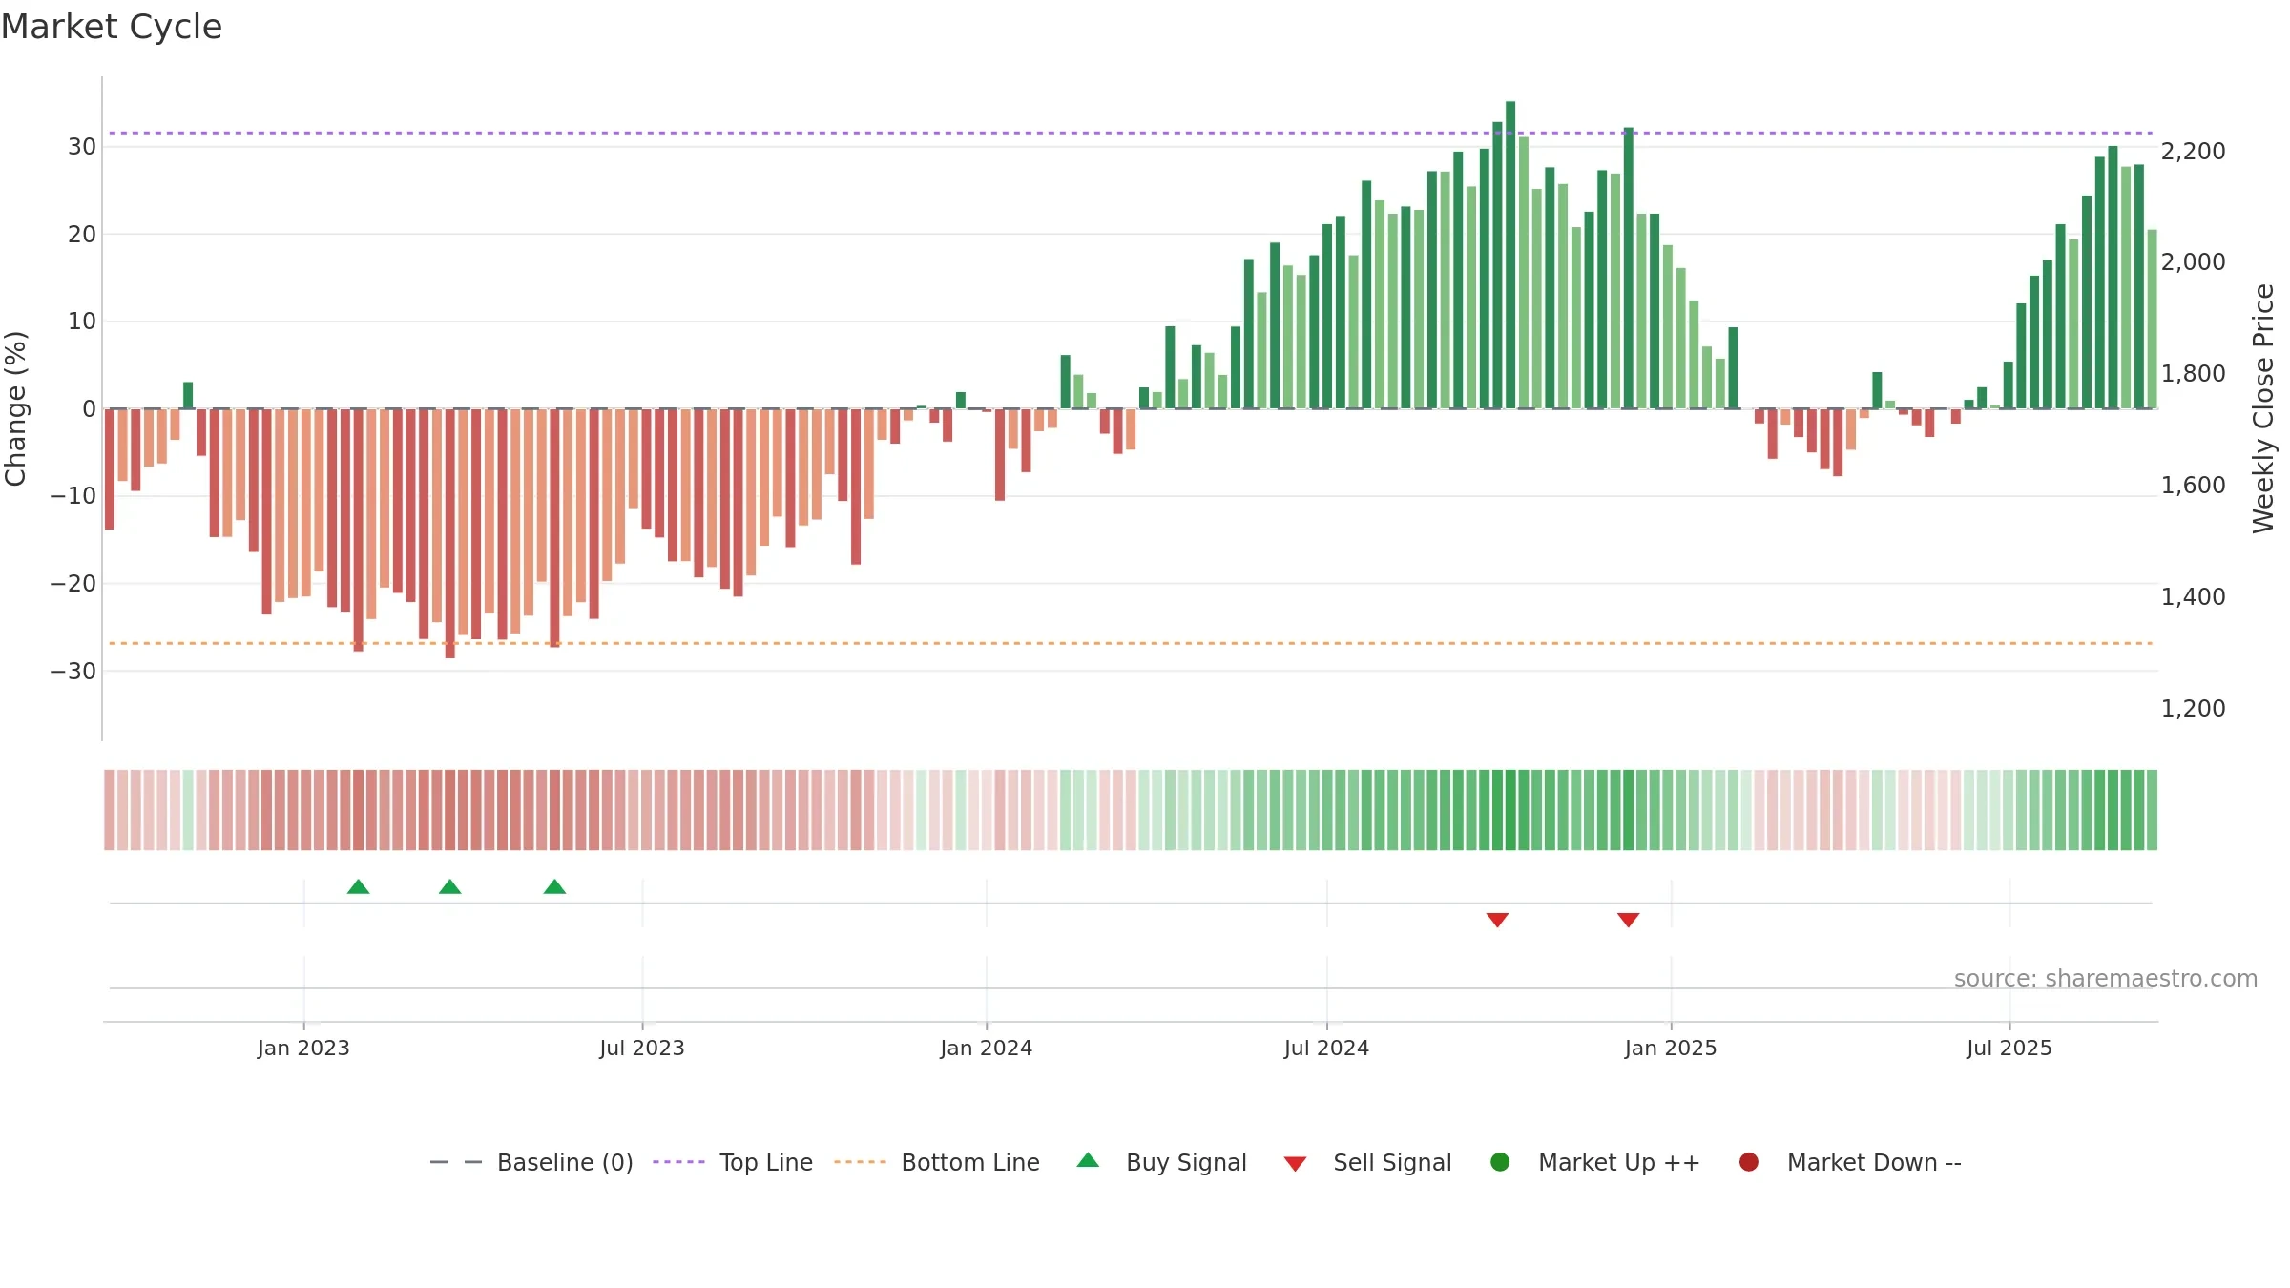Click the −10 change axis value
This screenshot has width=2290, height=1288.
coord(73,496)
